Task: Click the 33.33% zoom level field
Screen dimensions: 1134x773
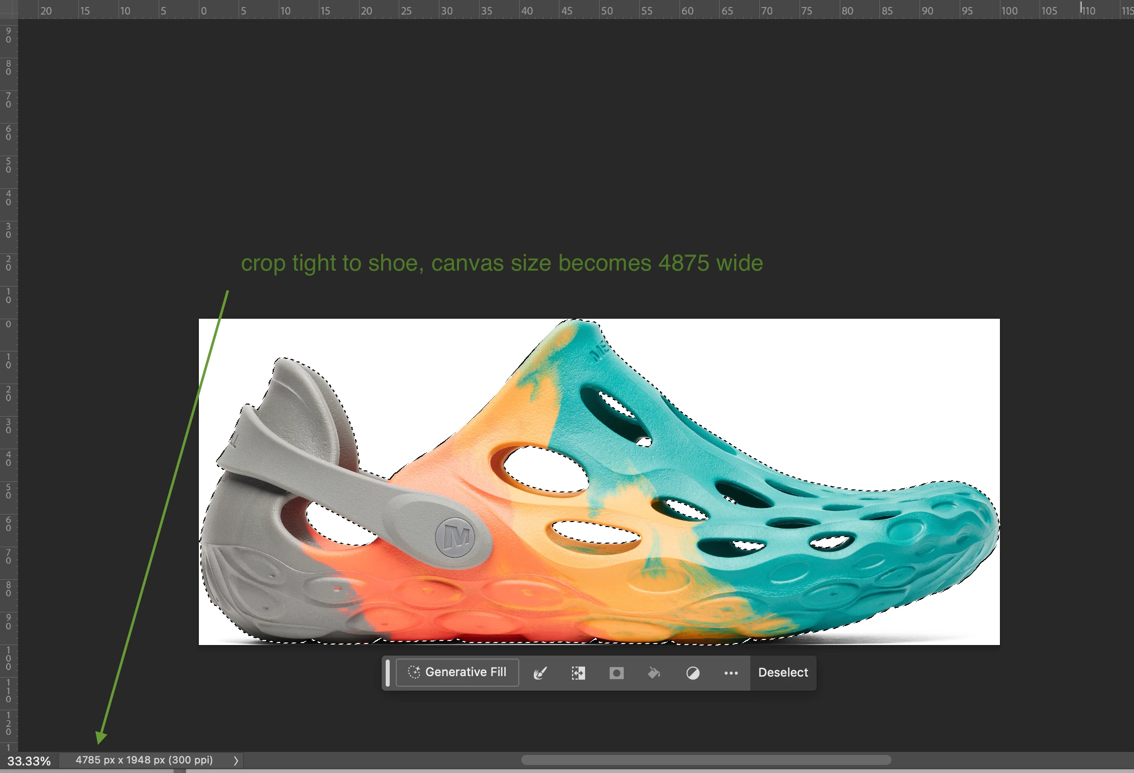Action: click(29, 761)
